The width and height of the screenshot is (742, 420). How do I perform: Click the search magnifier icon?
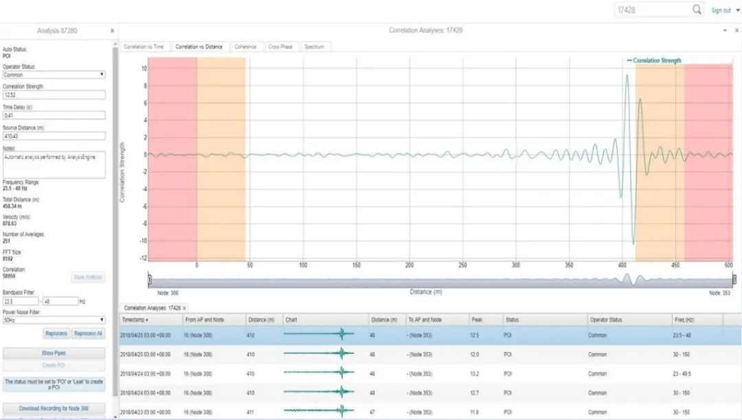697,10
